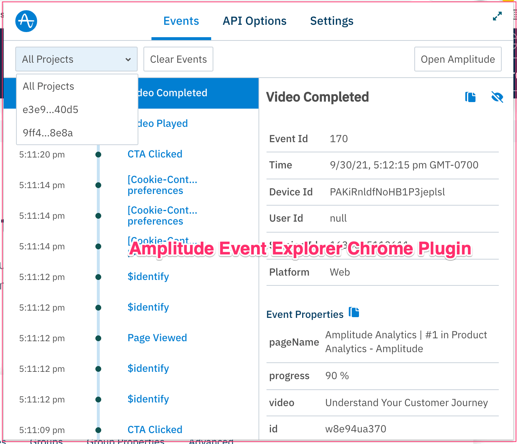Screen dimensions: 517x444
Task: Click the Event Properties heading
Action: (x=305, y=315)
